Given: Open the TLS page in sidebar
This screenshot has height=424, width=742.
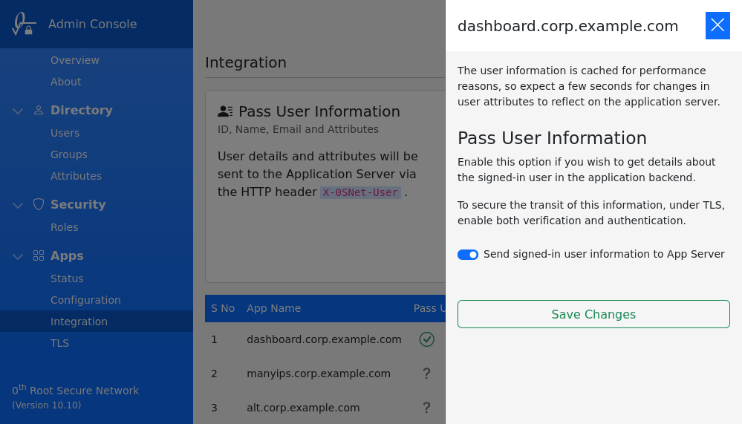Looking at the screenshot, I should click(59, 343).
